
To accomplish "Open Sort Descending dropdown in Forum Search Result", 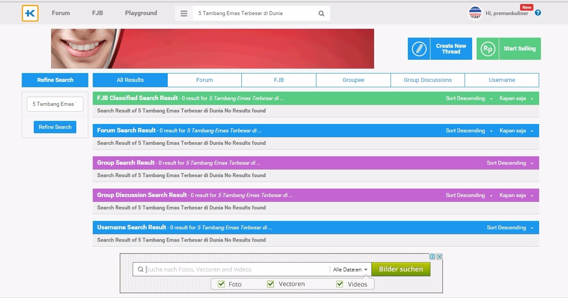I will [x=469, y=131].
